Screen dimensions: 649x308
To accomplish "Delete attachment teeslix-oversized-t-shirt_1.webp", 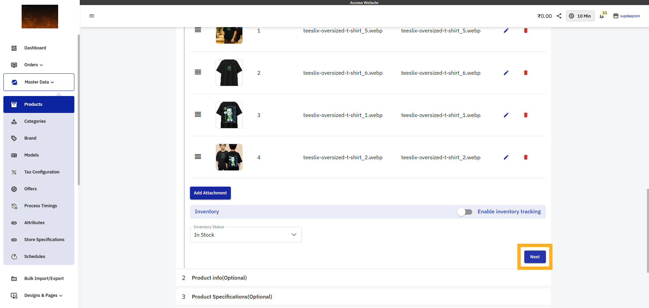I will coord(526,115).
